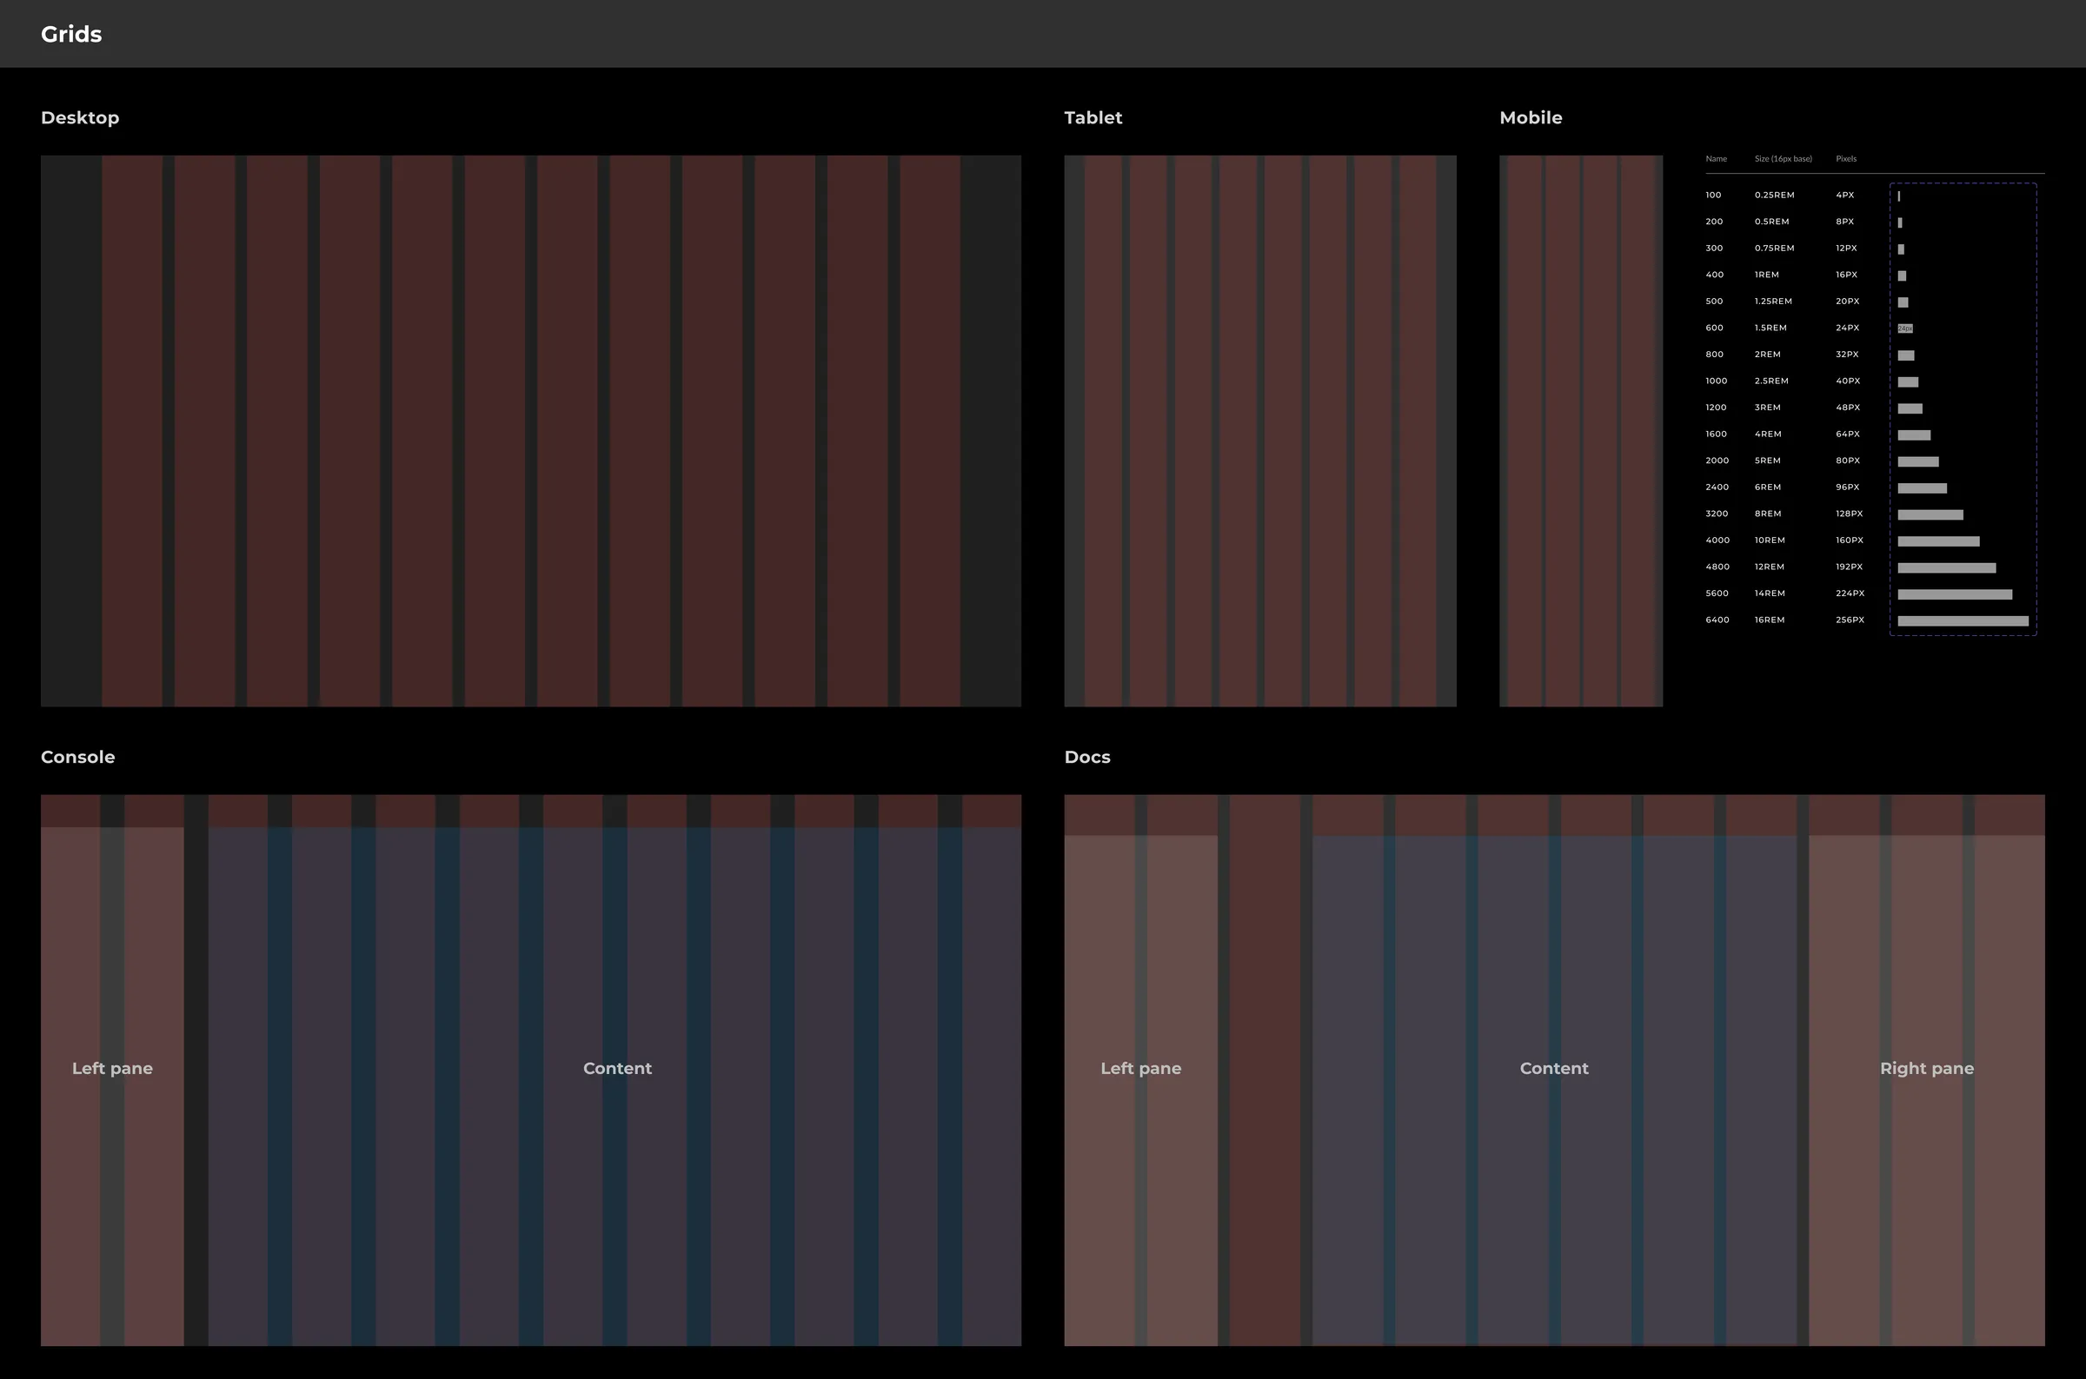Select spacing name "4800" in table
2086x1379 pixels.
(1717, 567)
